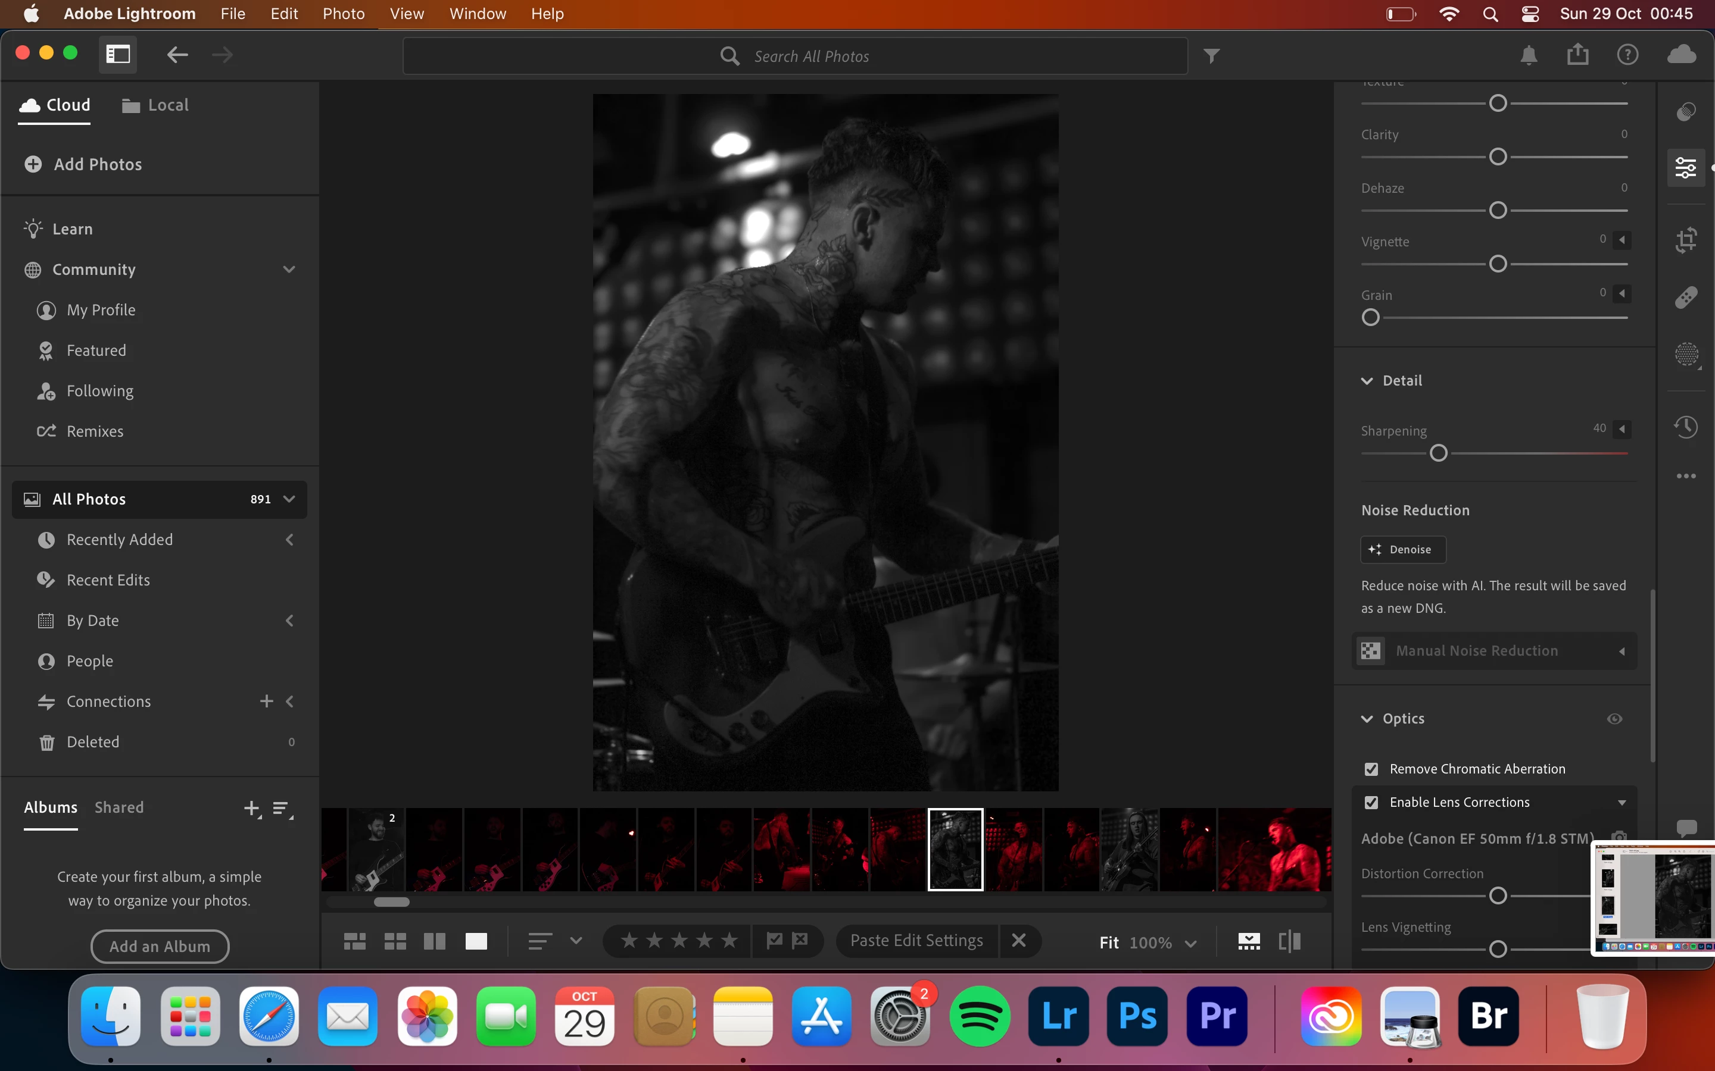This screenshot has width=1715, height=1071.
Task: Click the share export icon
Action: click(x=1577, y=55)
